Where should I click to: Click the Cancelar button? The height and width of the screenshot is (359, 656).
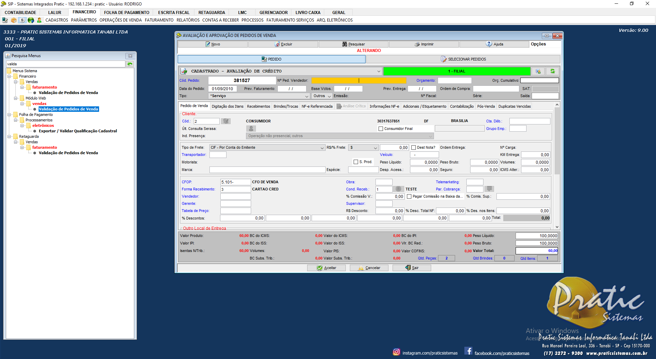(369, 268)
